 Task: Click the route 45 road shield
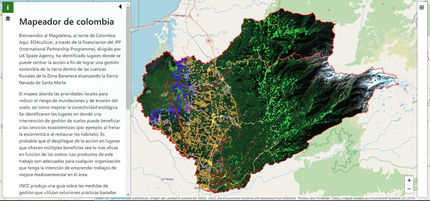pos(209,40)
